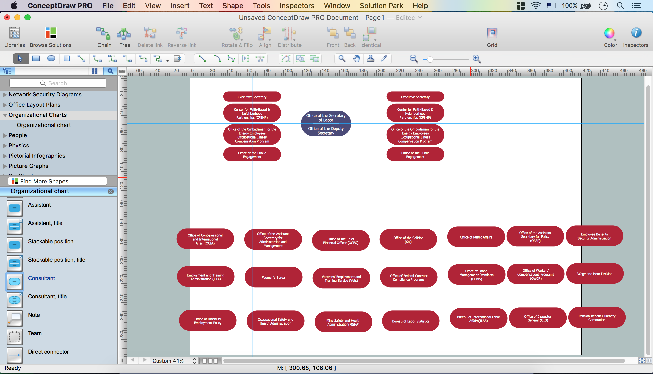This screenshot has width=653, height=374.
Task: Open the Tools menu
Action: (x=261, y=5)
